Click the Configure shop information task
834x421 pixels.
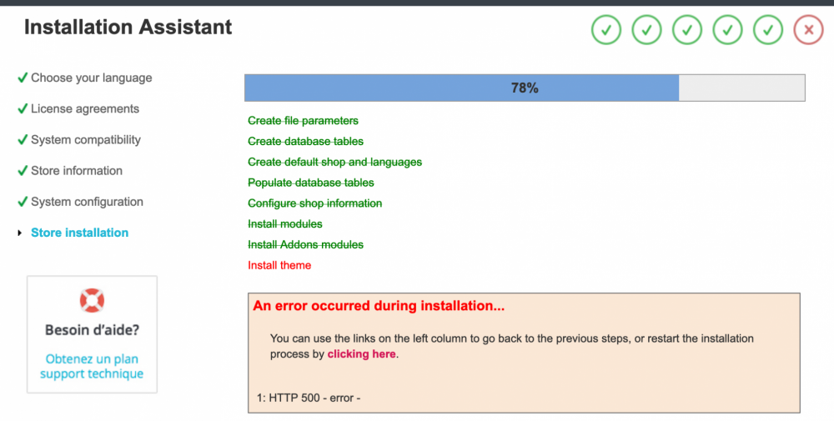(x=315, y=203)
